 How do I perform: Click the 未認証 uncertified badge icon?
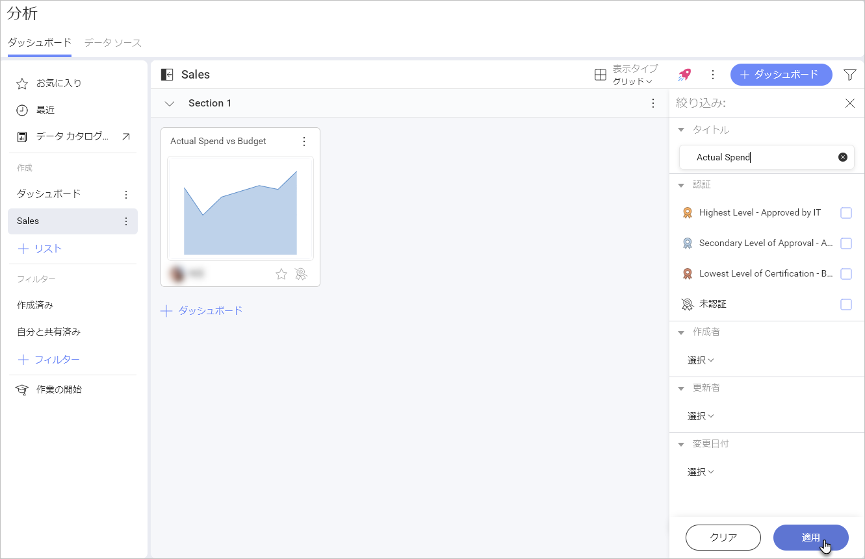click(688, 304)
